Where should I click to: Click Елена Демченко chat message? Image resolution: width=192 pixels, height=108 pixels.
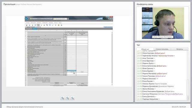tap(147, 97)
